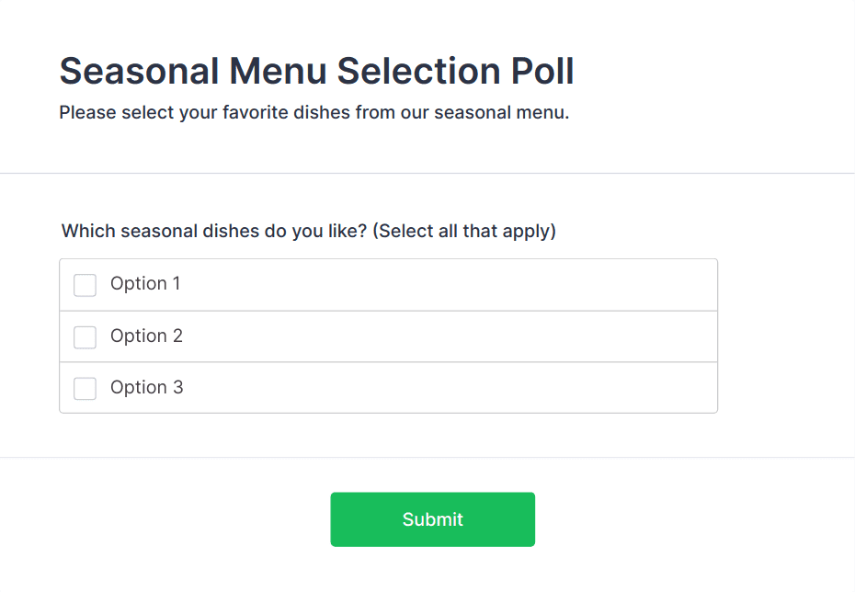Choose the "Option 3" label text
The image size is (855, 592).
tap(146, 388)
